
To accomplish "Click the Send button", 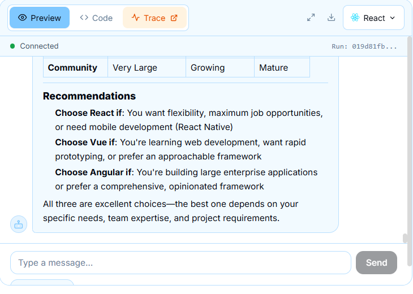I will (376, 262).
